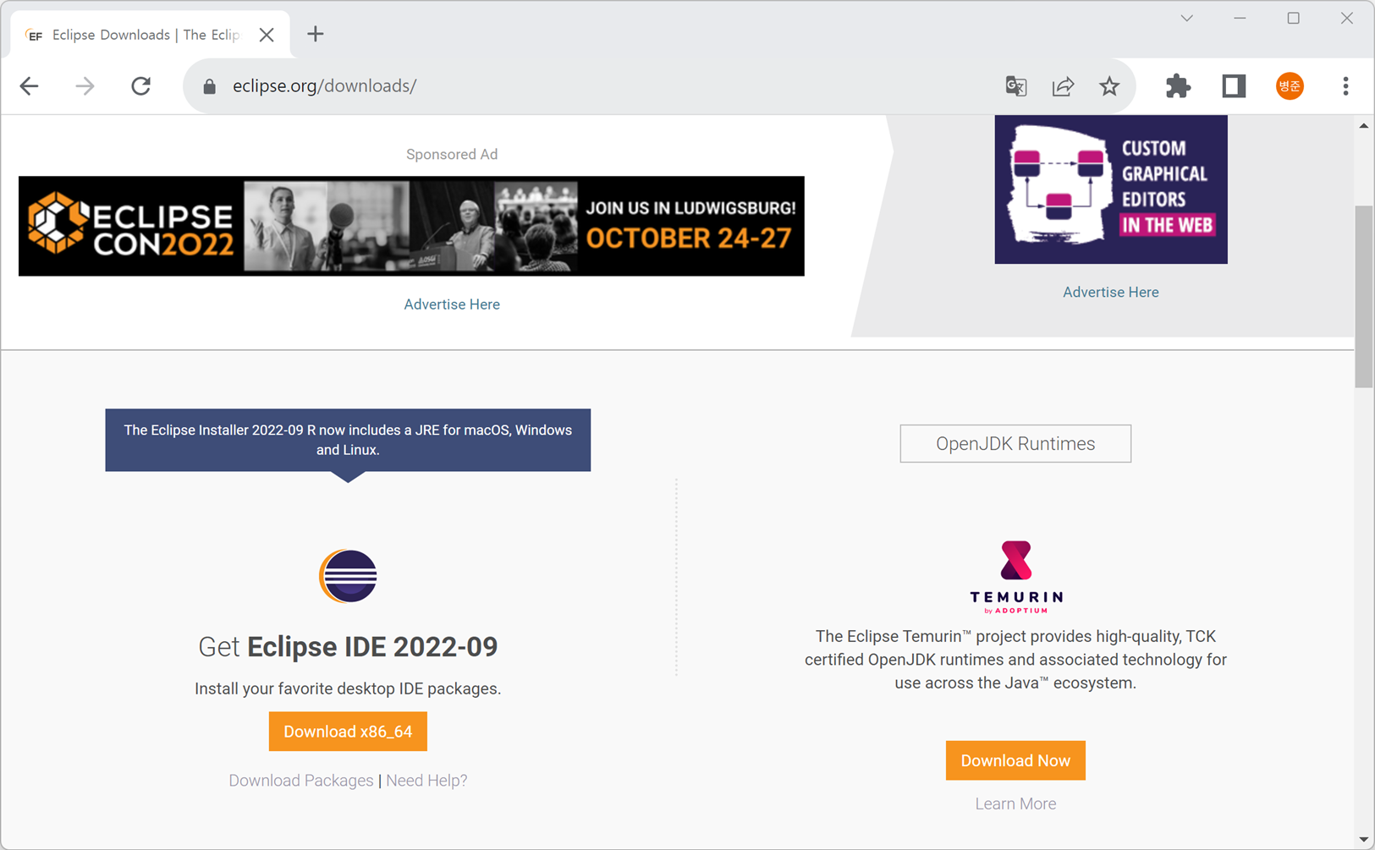Click the vertical scrollbar thumb
This screenshot has height=850, width=1375.
[1364, 296]
